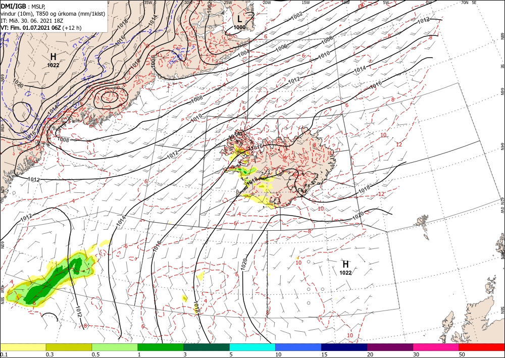Select the green 1–3 mm legend swatch

(x=161, y=347)
